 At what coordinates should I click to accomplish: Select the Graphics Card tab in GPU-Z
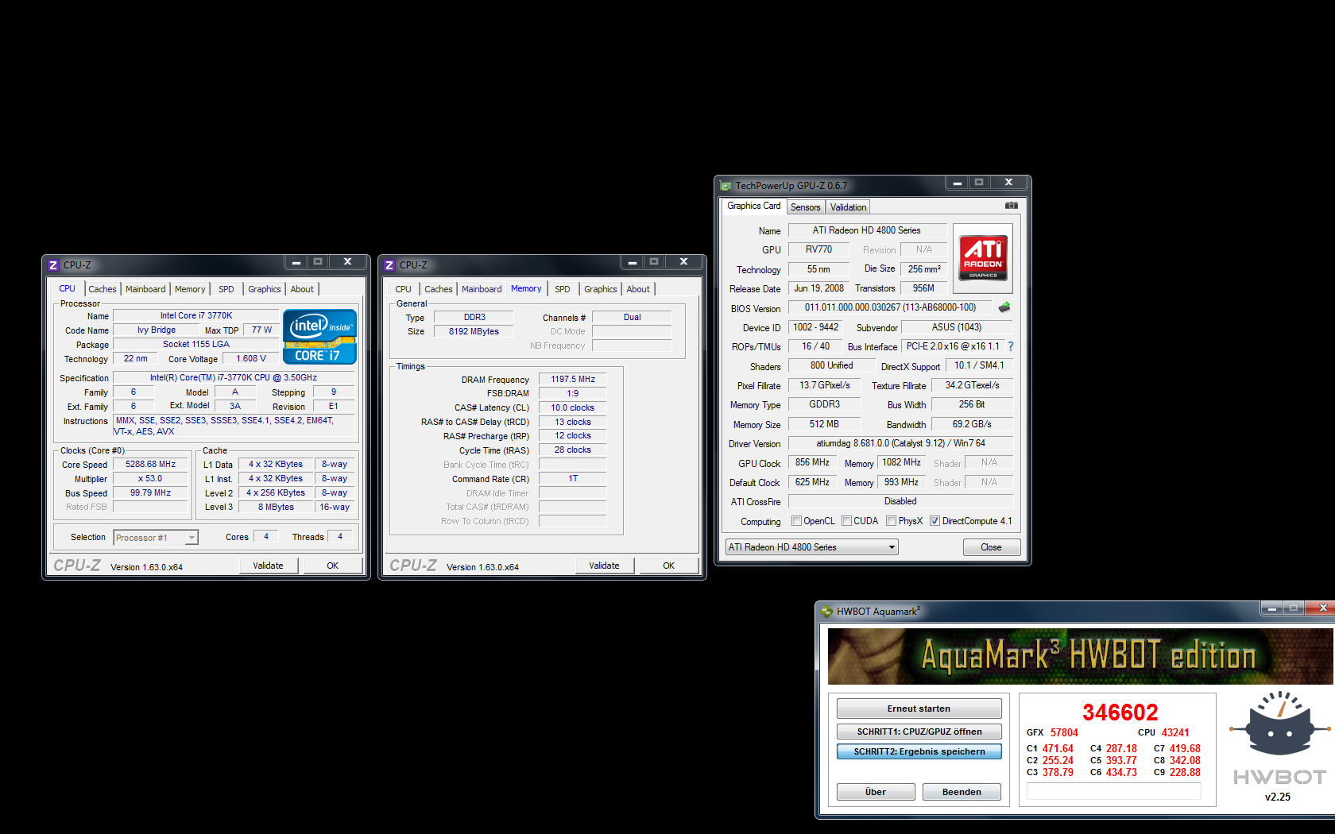tap(754, 206)
